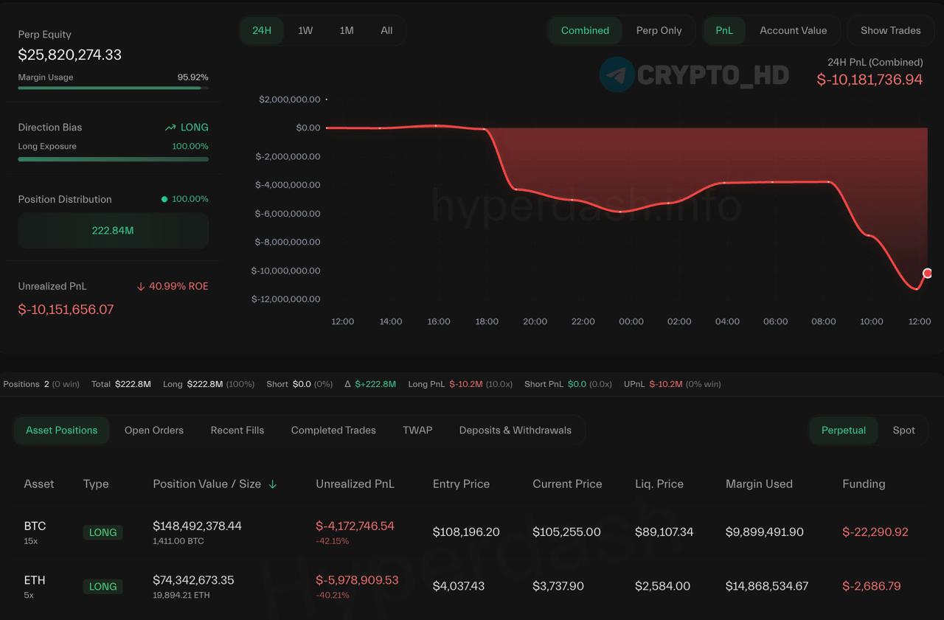944x620 pixels.
Task: Select the 1W time range
Action: 305,30
